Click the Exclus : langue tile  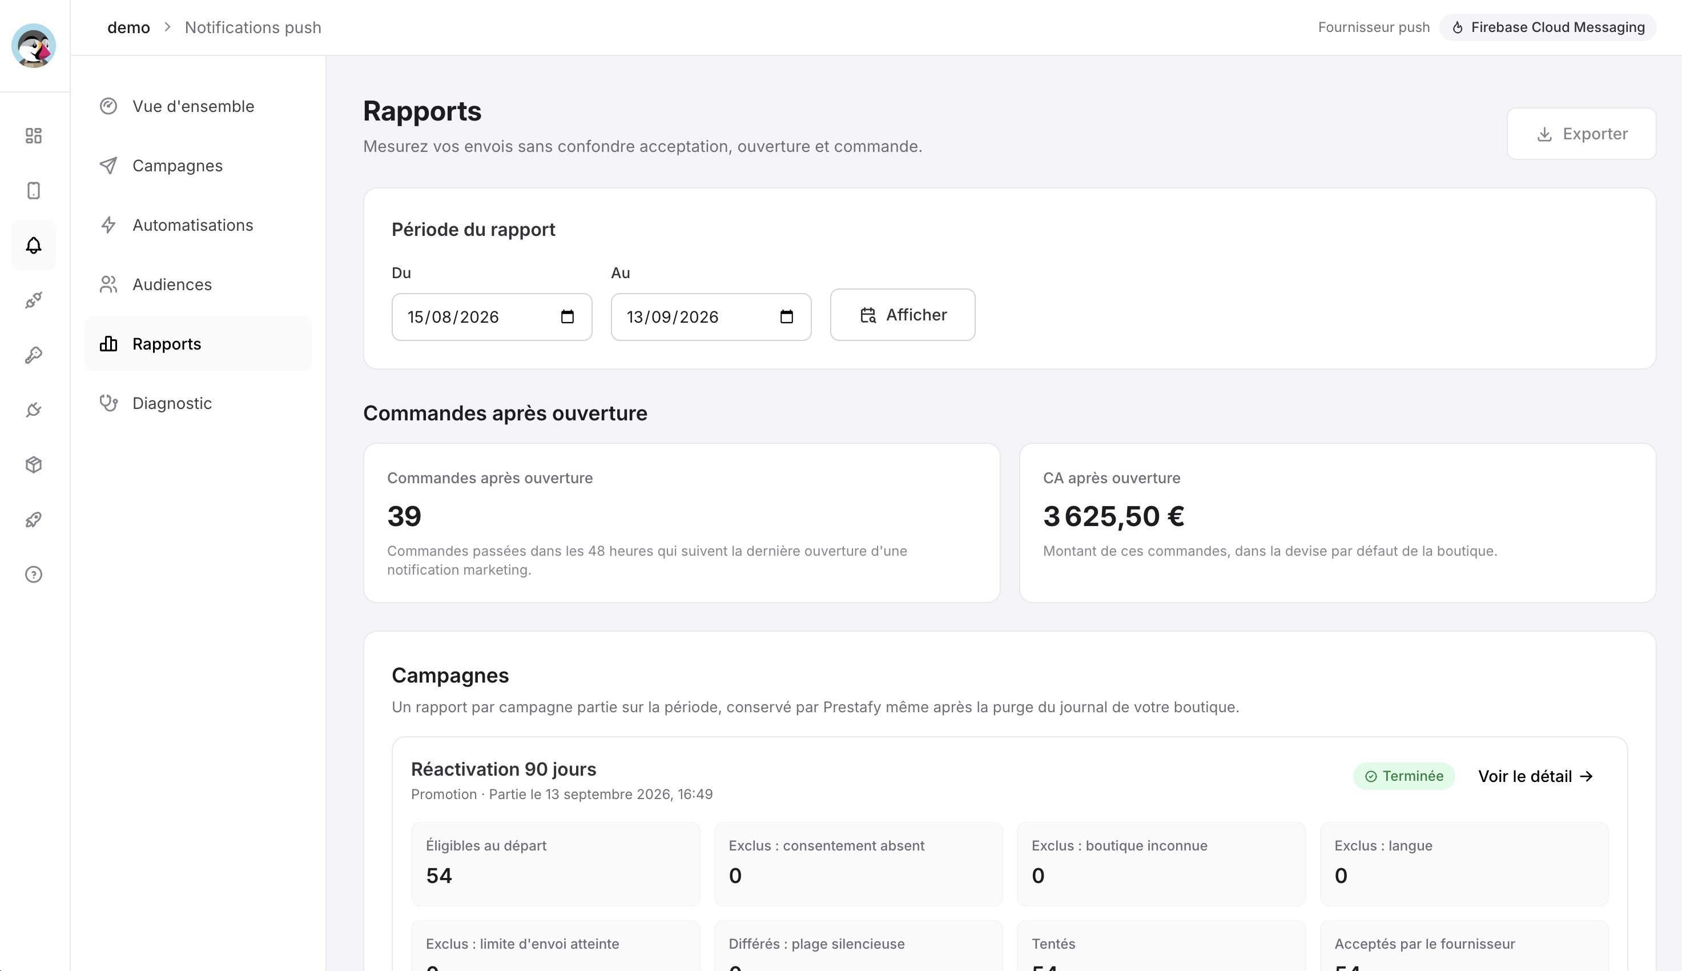(x=1464, y=864)
